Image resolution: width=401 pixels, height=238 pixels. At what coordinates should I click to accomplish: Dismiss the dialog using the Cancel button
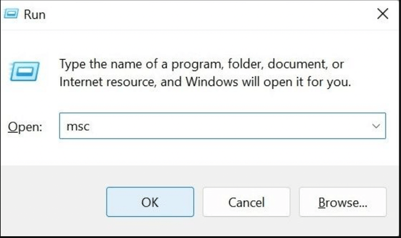246,202
